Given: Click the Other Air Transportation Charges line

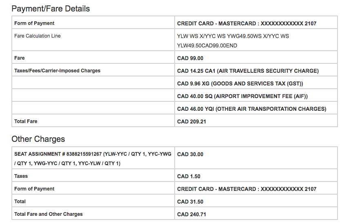Looking at the screenshot, I should 251,109.
